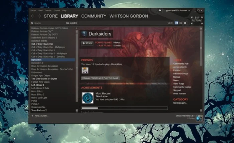Screen dimensions: 234x143
Task: Click the plus icon beside Add a Game
Action: click(x=32, y=116)
